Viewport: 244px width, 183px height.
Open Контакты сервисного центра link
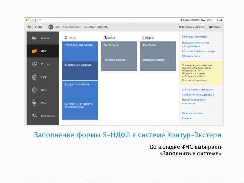click(x=198, y=51)
